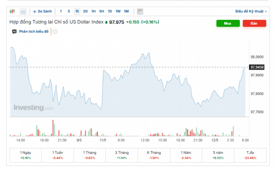Viewport: 275px width, 170px height.
Task: Click the red Bán button
Action: [254, 23]
